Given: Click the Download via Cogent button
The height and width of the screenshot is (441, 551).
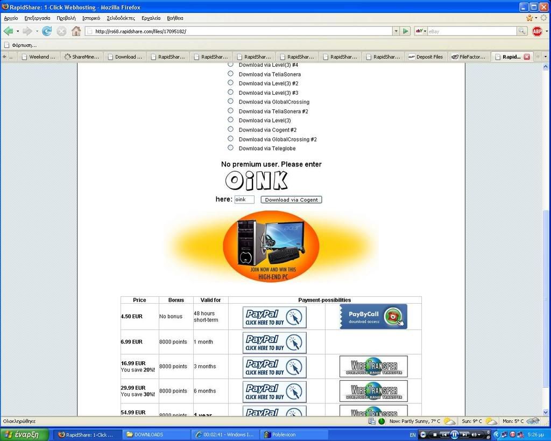Looking at the screenshot, I should tap(291, 200).
